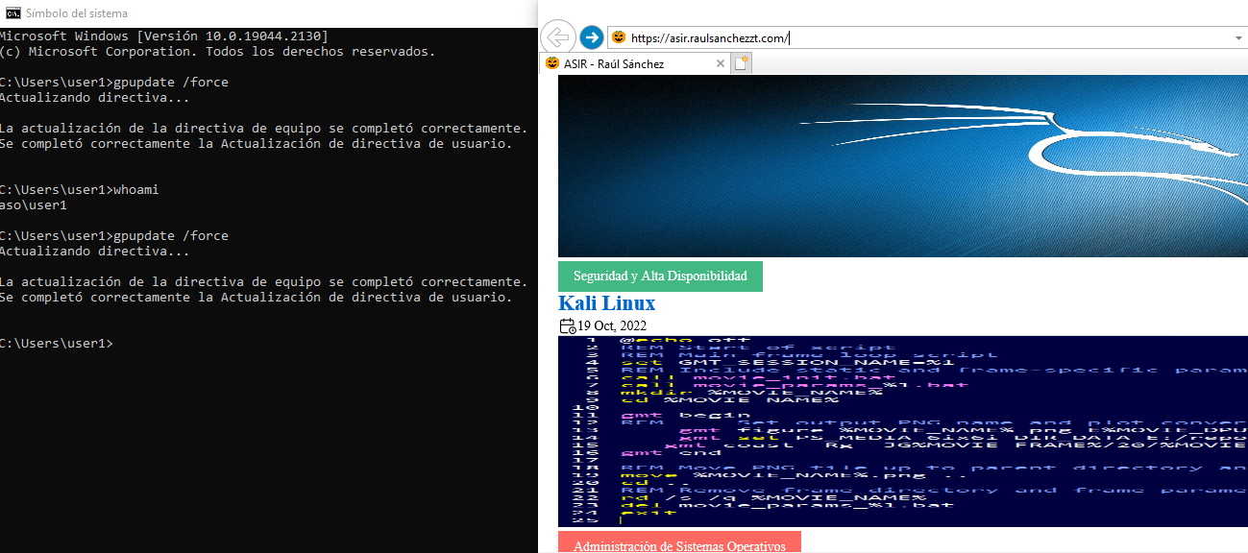Click the batch script code image
This screenshot has height=553, width=1248.
902,431
